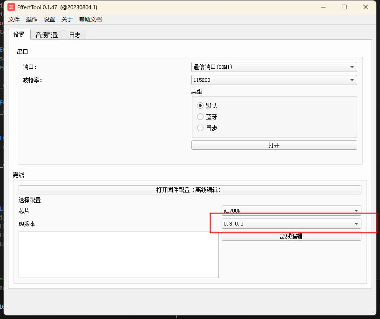Click the EffectTool app icon in title bar
The width and height of the screenshot is (380, 319).
tap(11, 7)
